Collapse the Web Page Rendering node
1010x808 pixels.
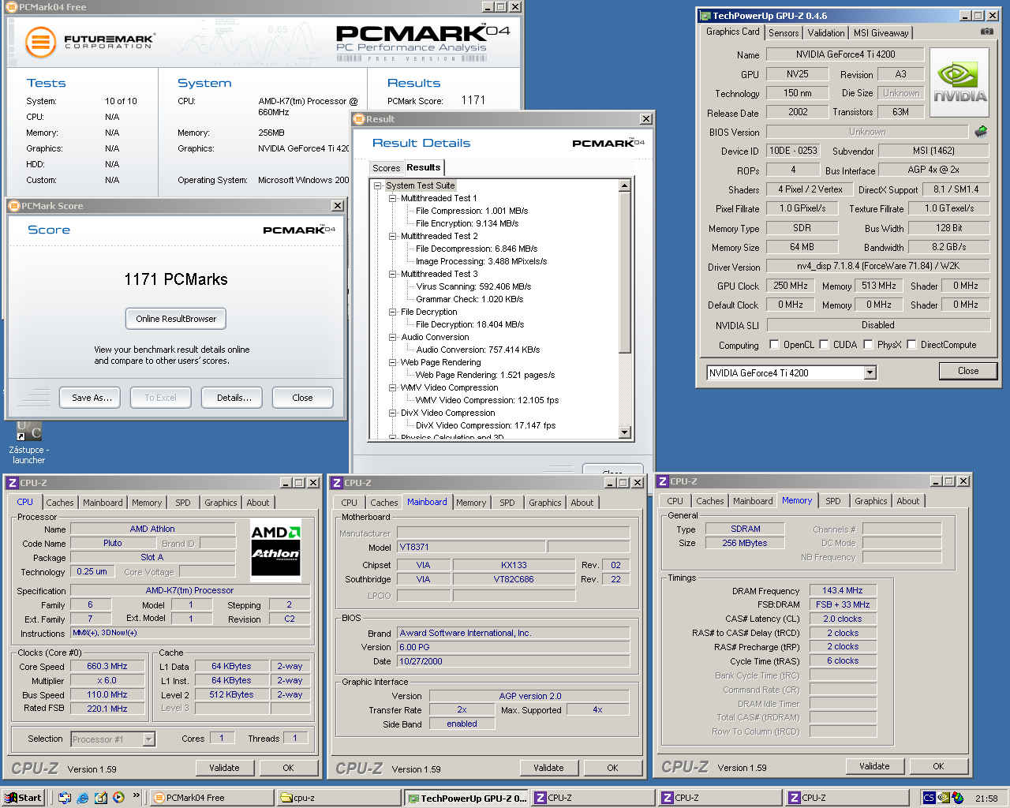click(392, 363)
